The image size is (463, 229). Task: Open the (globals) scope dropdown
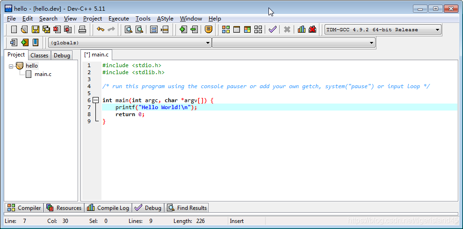(130, 43)
